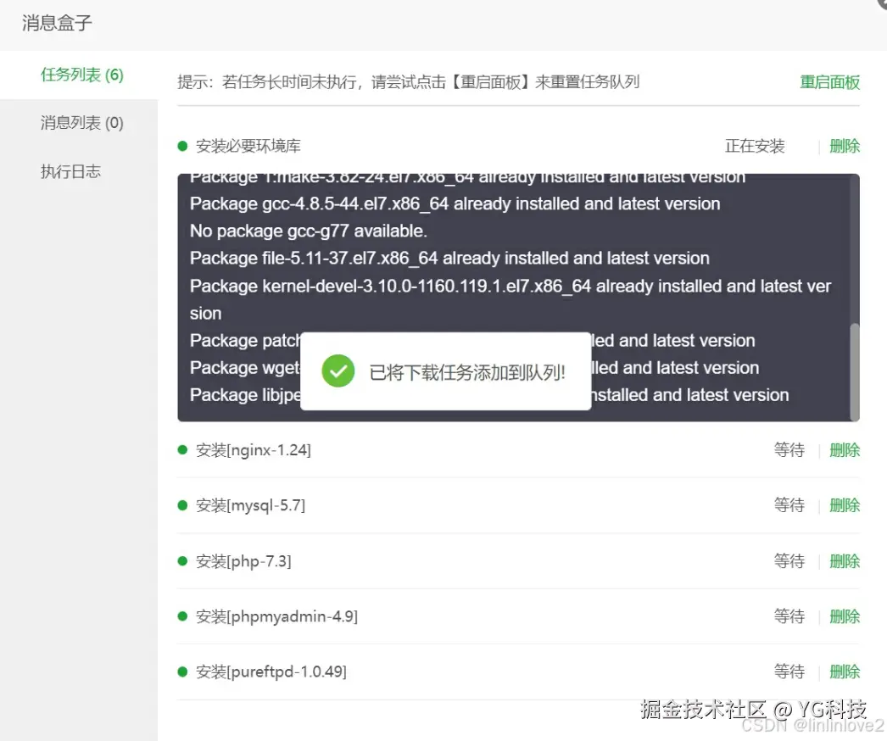Click the green dot beside 安装[pureftpd-1.0.49]
This screenshot has height=741, width=887.
pyautogui.click(x=182, y=671)
